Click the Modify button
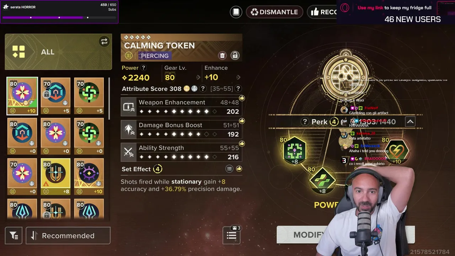This screenshot has height=256, width=455. 309,235
